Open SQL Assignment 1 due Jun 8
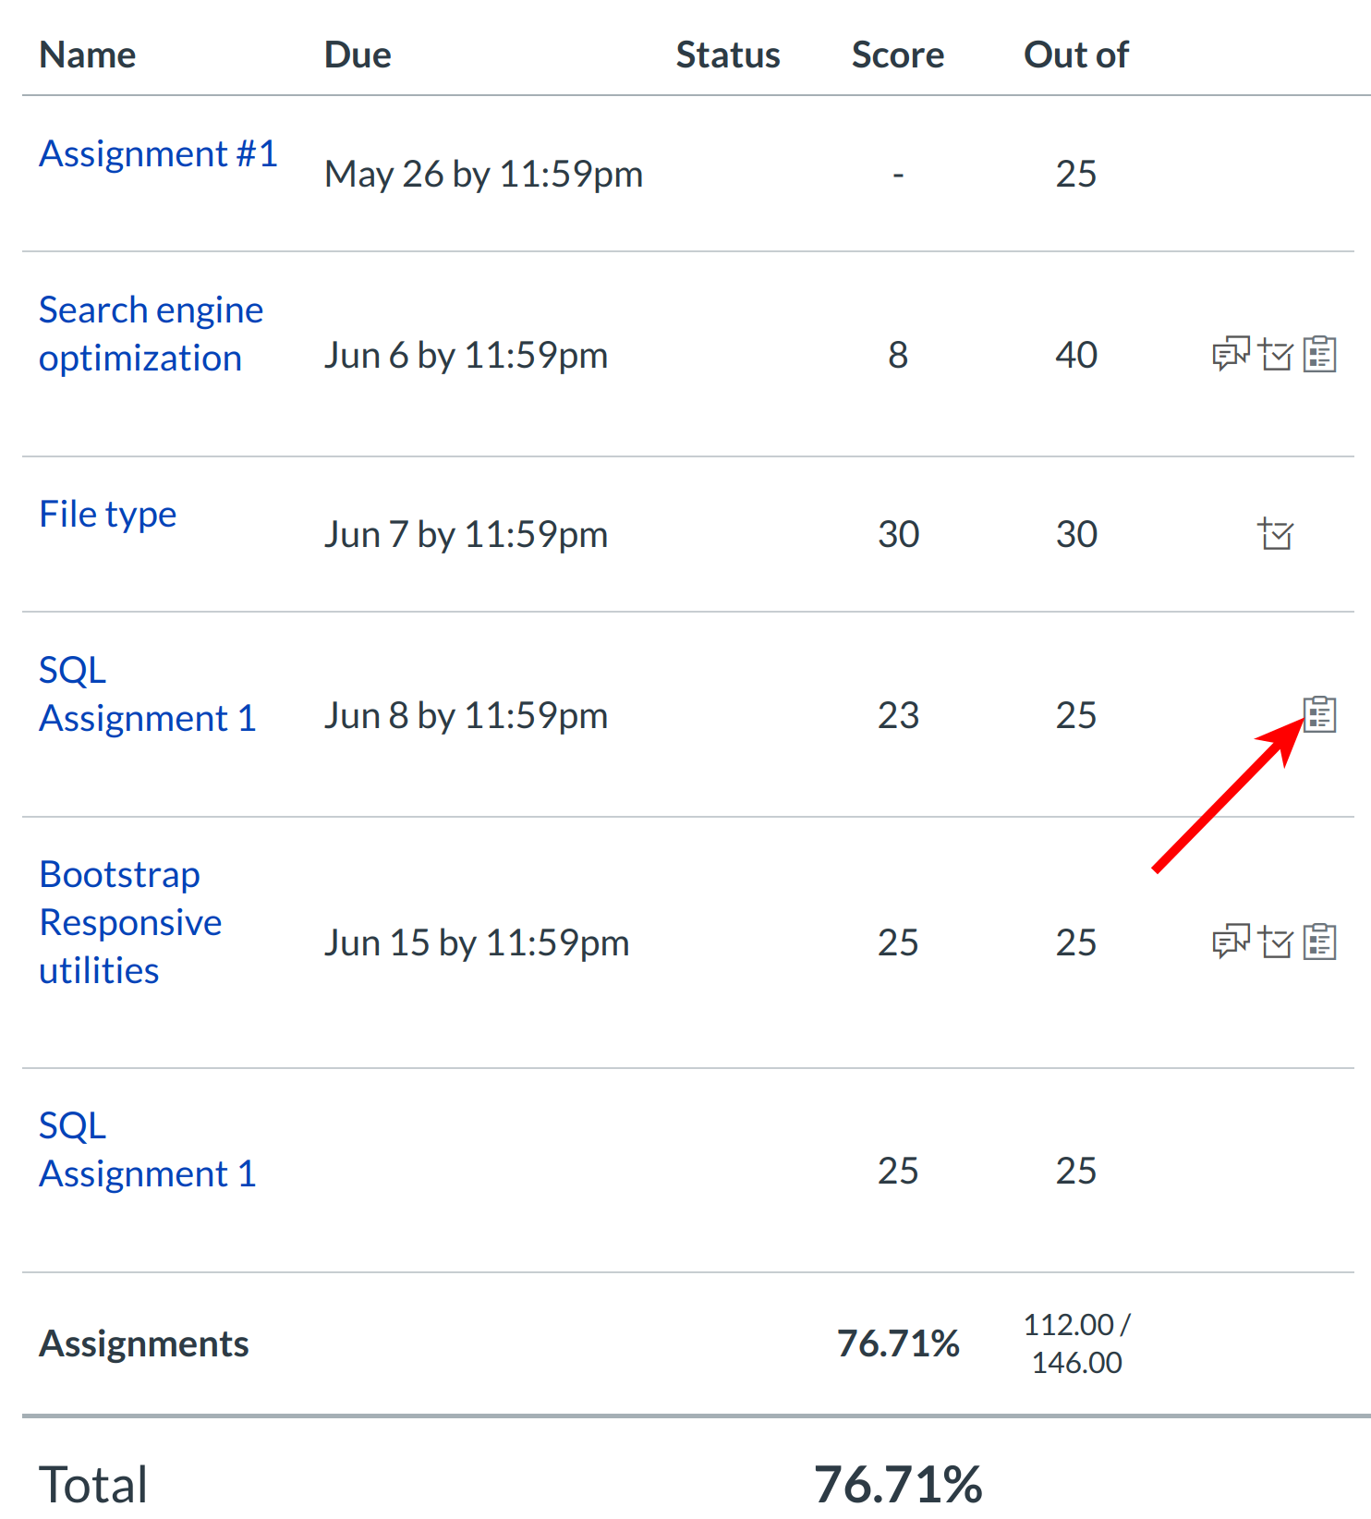 tap(148, 694)
